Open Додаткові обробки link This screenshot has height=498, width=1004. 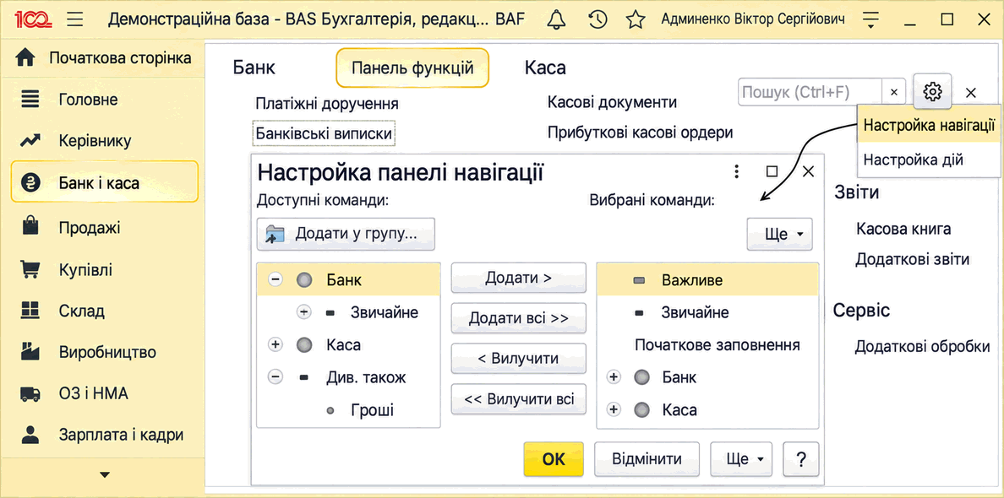(923, 347)
